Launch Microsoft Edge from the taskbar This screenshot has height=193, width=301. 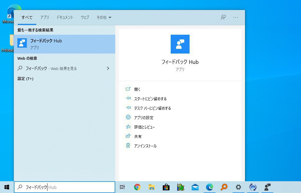209,187
